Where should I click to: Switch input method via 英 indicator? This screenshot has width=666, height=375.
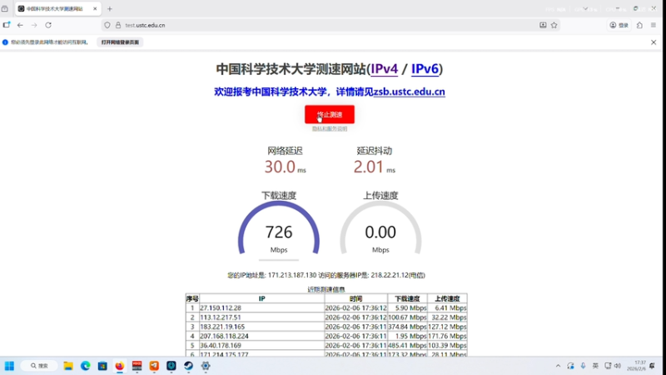[x=595, y=366]
